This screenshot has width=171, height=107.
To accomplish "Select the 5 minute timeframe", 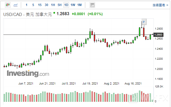I will tap(33, 5).
